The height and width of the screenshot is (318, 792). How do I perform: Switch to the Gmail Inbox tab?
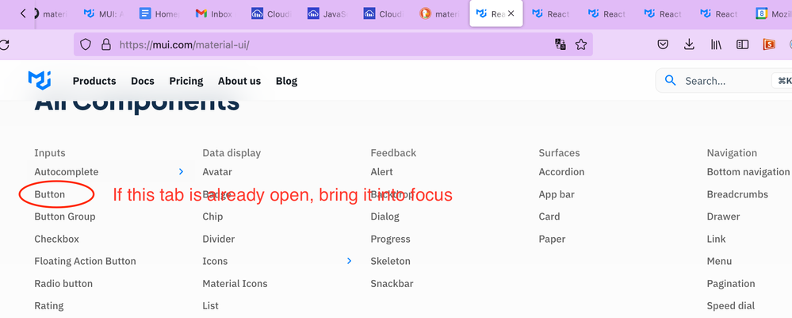coord(214,13)
